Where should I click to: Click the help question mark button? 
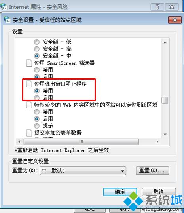tap(157, 7)
